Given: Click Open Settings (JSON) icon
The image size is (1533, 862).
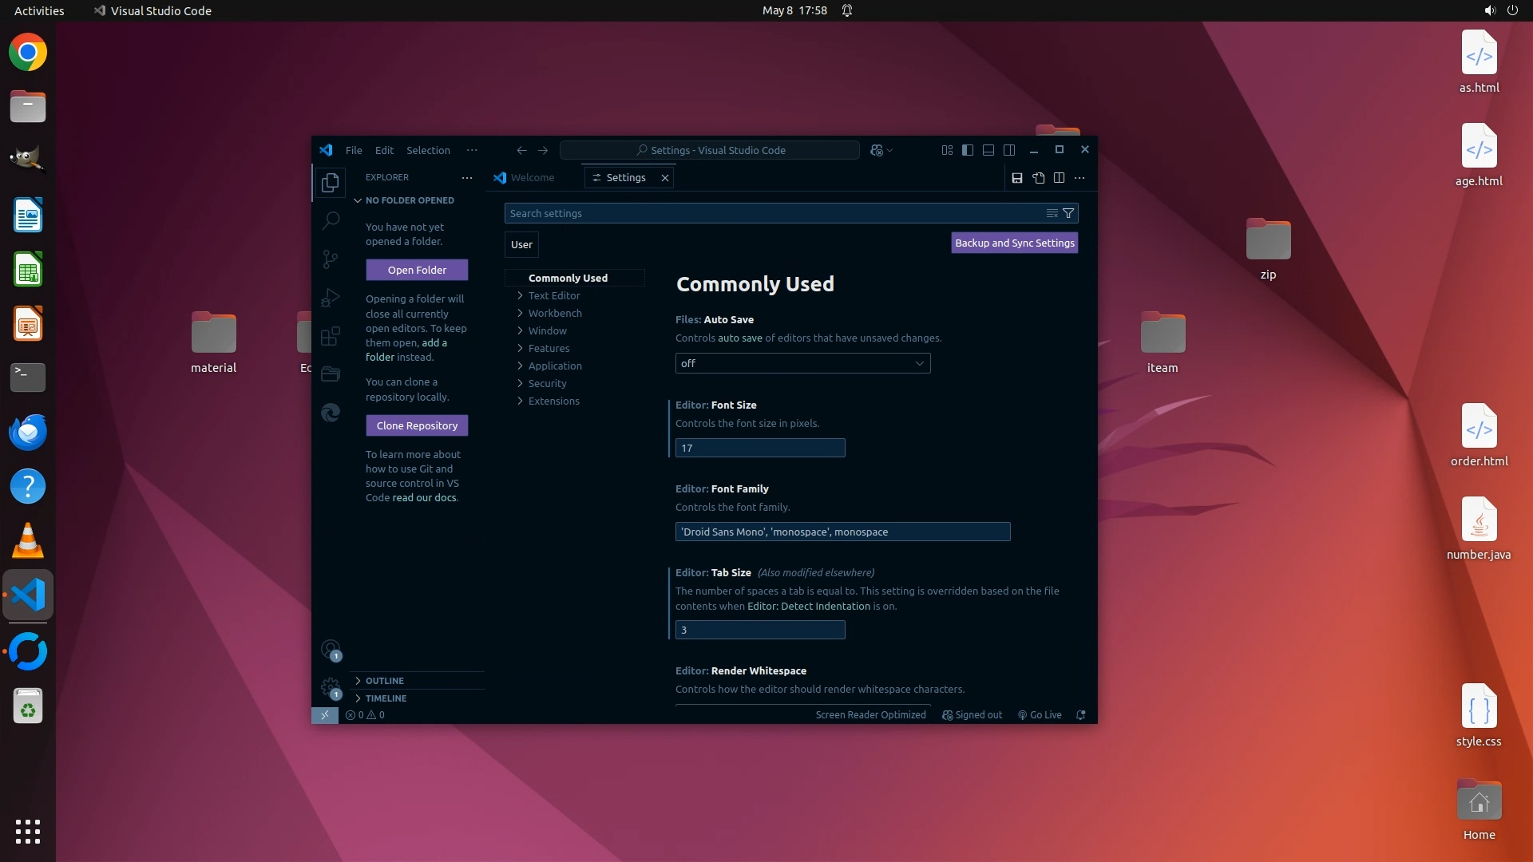Looking at the screenshot, I should [1038, 178].
